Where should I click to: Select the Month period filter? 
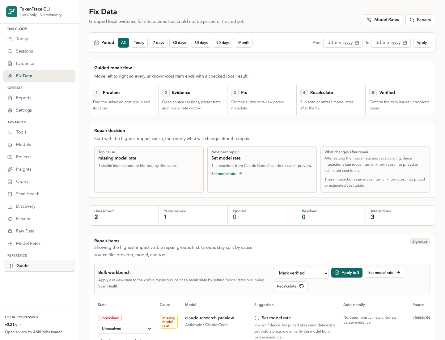point(244,43)
